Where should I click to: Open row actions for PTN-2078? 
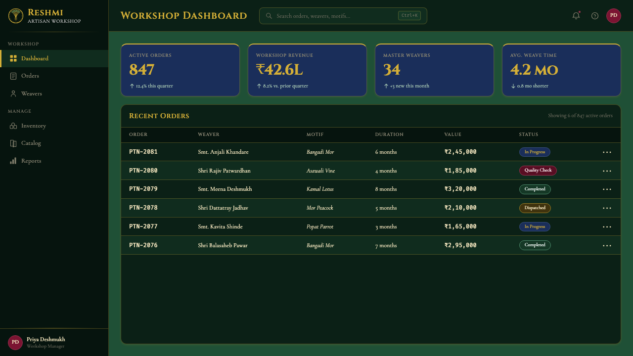point(607,208)
